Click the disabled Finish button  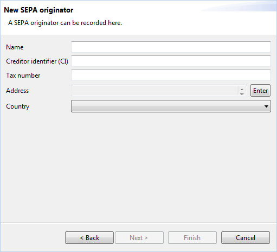(x=192, y=238)
